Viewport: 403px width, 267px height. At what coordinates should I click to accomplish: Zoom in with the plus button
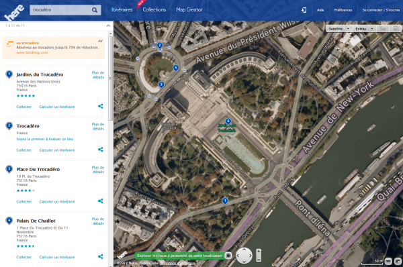click(x=259, y=252)
